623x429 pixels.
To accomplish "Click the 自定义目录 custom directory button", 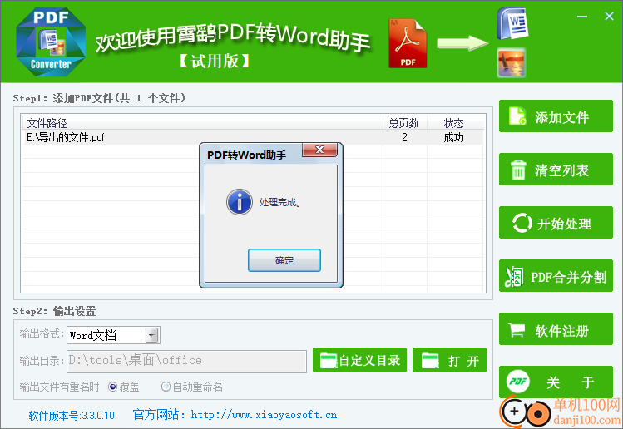I will click(359, 360).
